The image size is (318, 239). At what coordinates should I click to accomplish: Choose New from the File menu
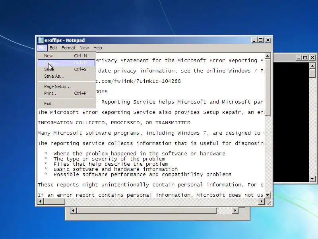[x=66, y=56]
